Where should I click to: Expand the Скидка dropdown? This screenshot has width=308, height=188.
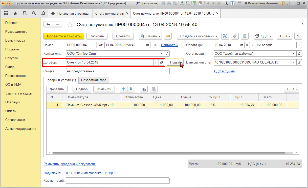tap(167, 71)
